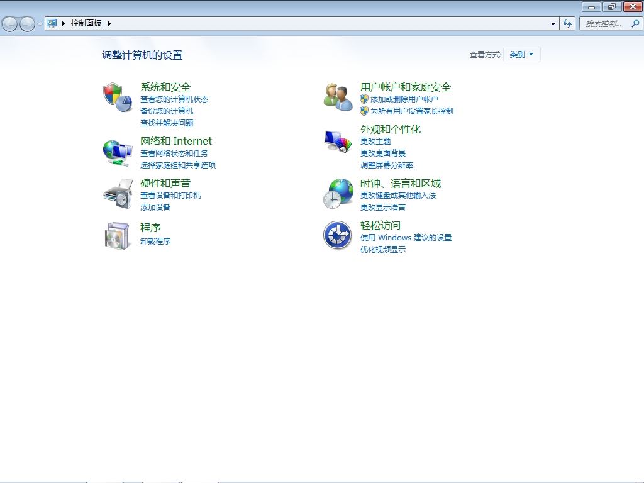644x483 pixels.
Task: Open 用户帐户和家庭安全 heading
Action: [406, 87]
